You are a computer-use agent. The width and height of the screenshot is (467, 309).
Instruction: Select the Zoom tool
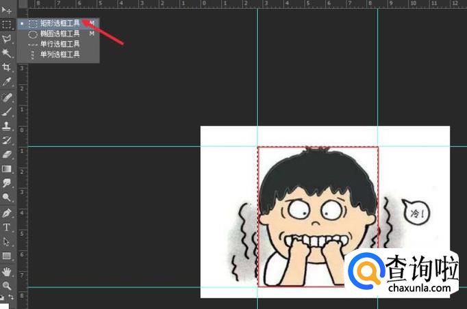click(7, 286)
